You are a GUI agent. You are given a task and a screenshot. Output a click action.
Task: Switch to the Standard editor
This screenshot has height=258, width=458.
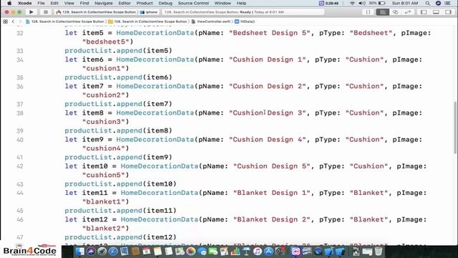[x=382, y=12]
